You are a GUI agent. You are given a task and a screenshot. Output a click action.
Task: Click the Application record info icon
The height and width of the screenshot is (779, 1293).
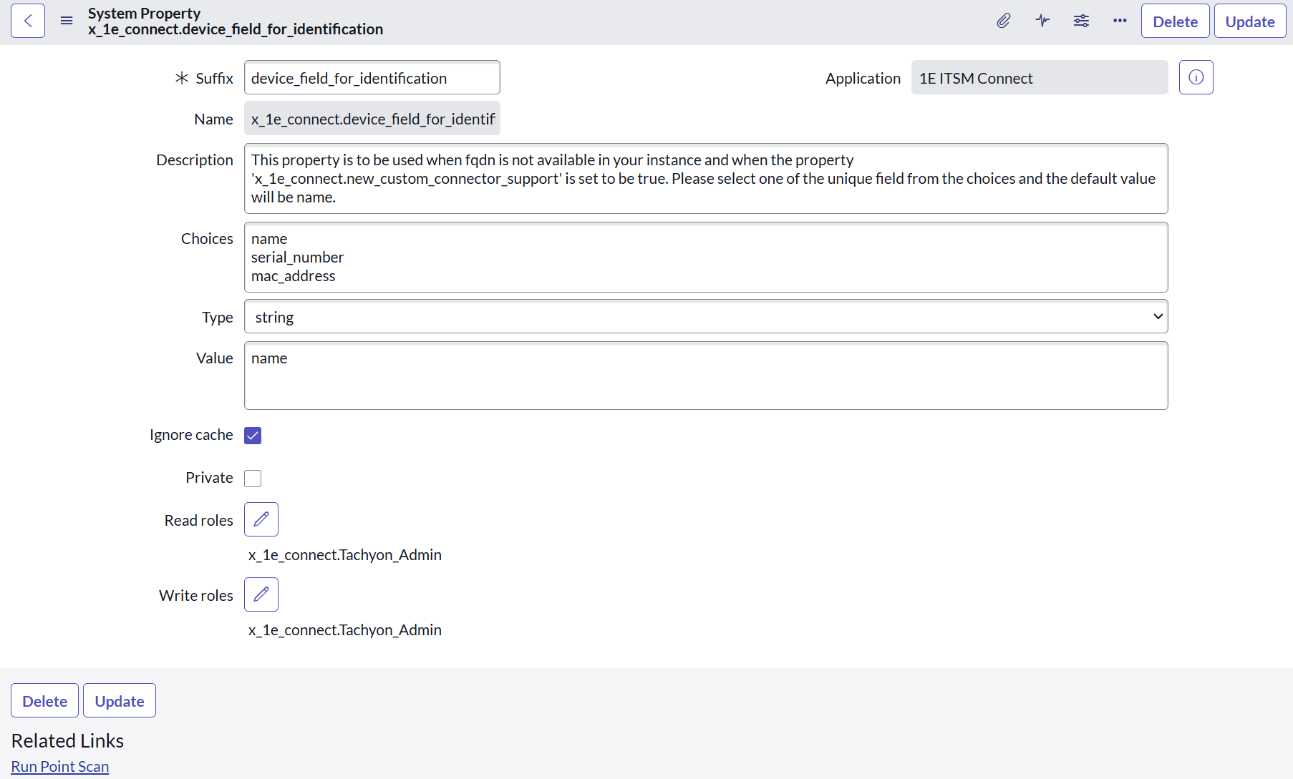point(1196,77)
